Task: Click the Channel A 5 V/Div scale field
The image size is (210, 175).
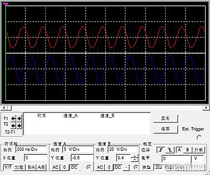Action: pos(78,149)
